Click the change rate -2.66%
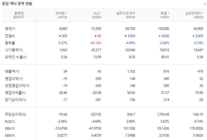The width and height of the screenshot is (207, 140). tap(164, 43)
